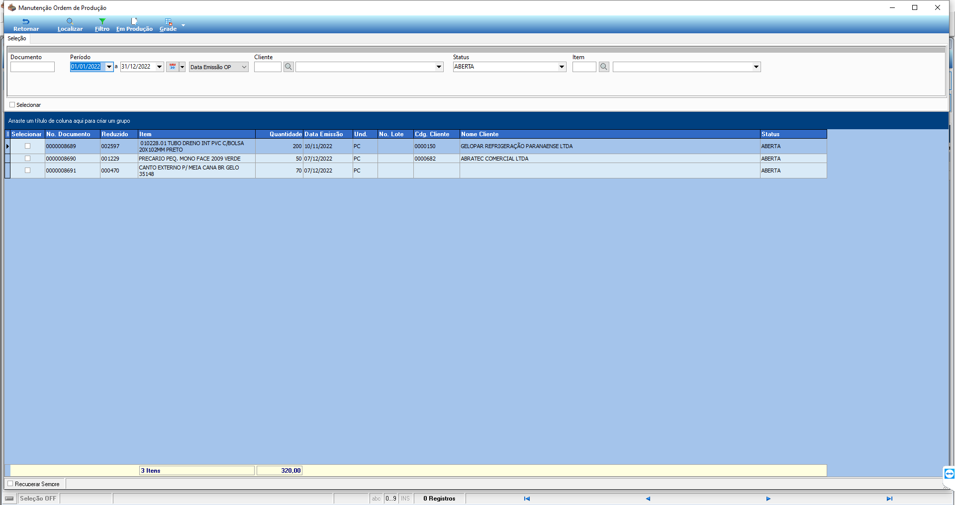The image size is (955, 505).
Task: Click the Selecionar column header
Action: (27, 134)
